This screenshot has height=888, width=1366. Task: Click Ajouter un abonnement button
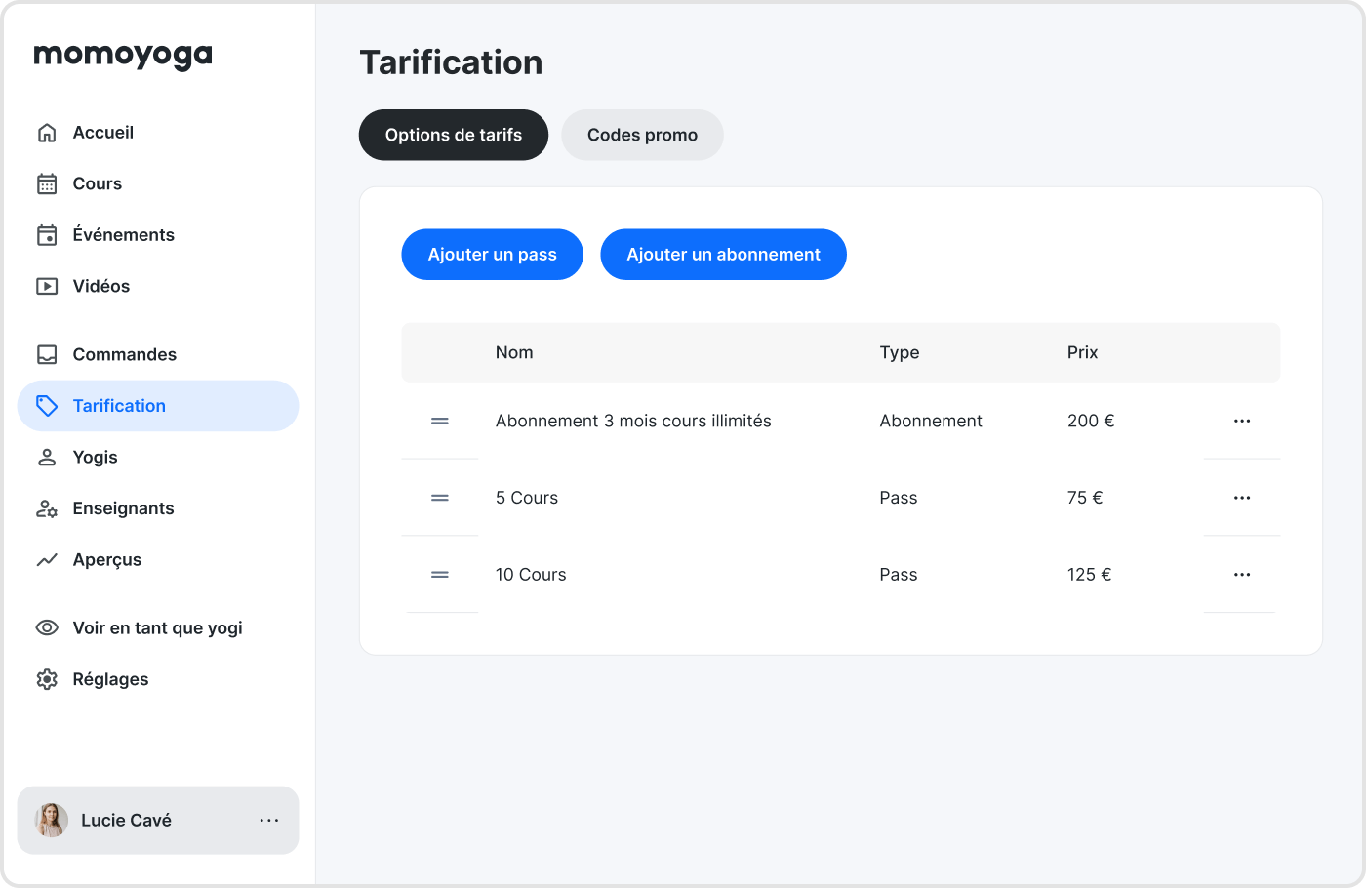tap(723, 255)
